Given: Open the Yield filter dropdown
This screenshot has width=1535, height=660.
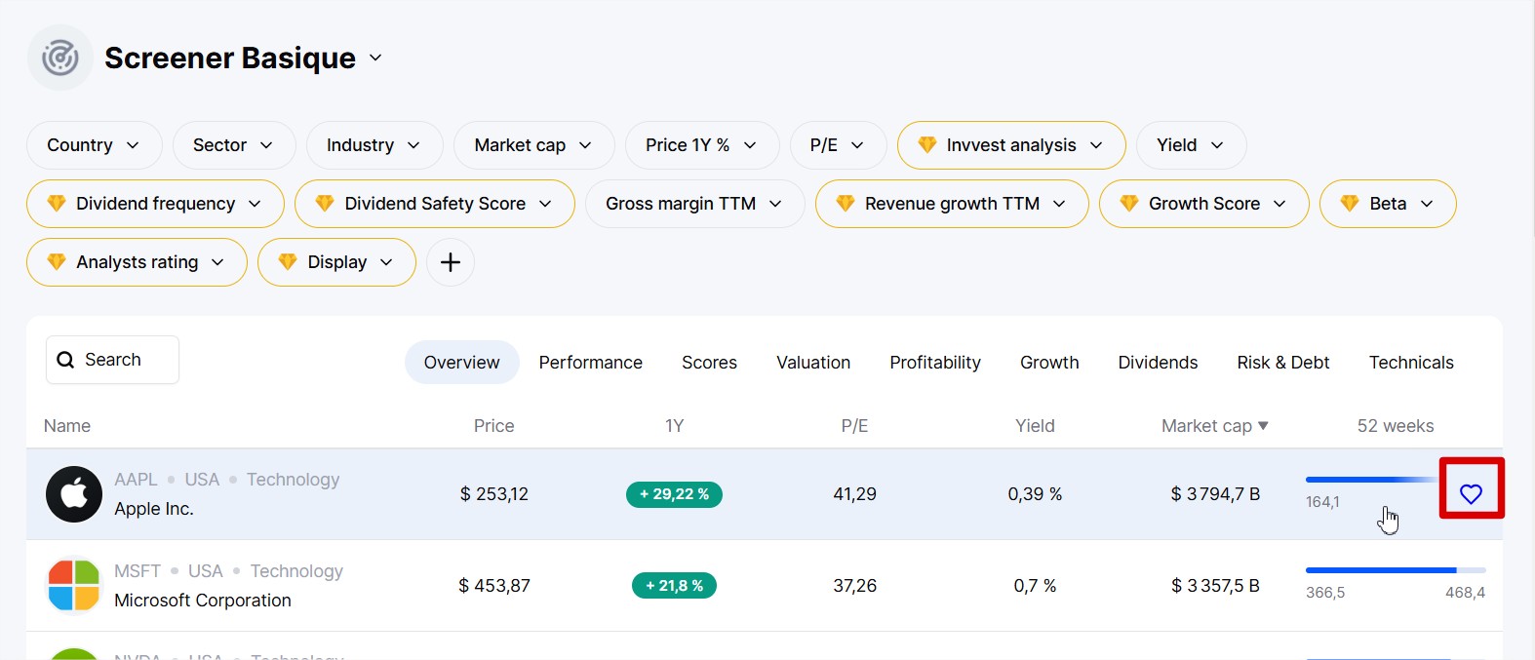Looking at the screenshot, I should pyautogui.click(x=1192, y=145).
